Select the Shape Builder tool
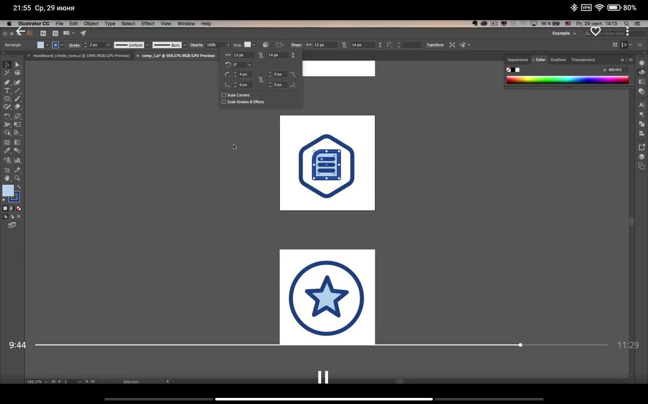The height and width of the screenshot is (404, 648). 7,133
